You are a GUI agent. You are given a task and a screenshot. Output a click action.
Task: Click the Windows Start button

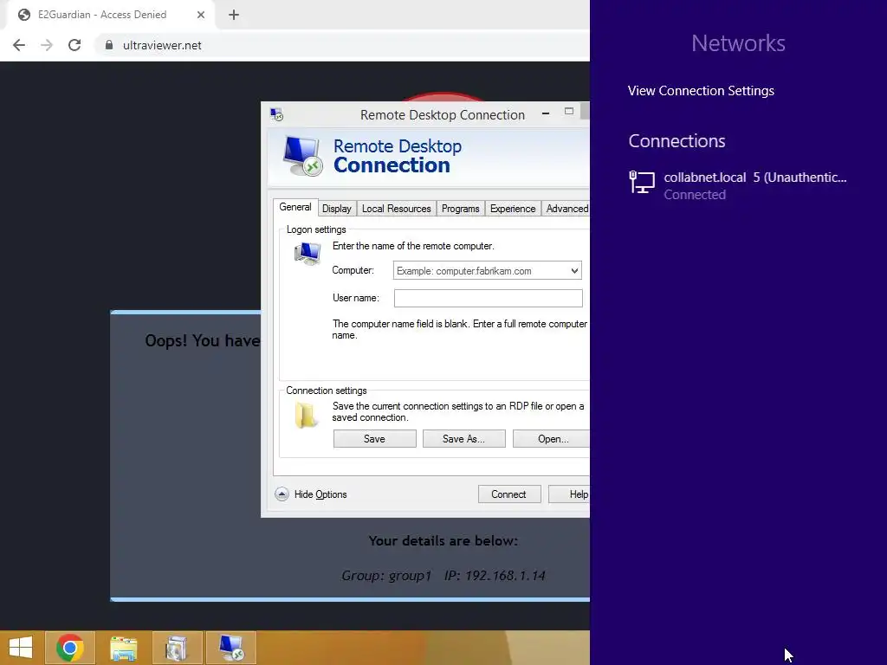(21, 648)
